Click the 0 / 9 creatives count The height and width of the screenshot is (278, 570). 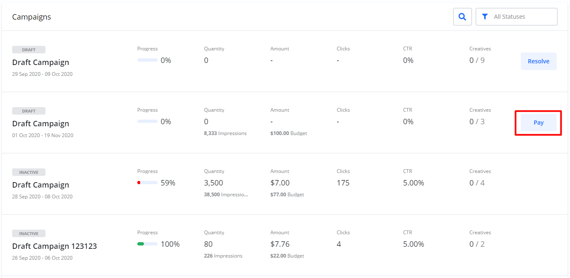pos(477,60)
